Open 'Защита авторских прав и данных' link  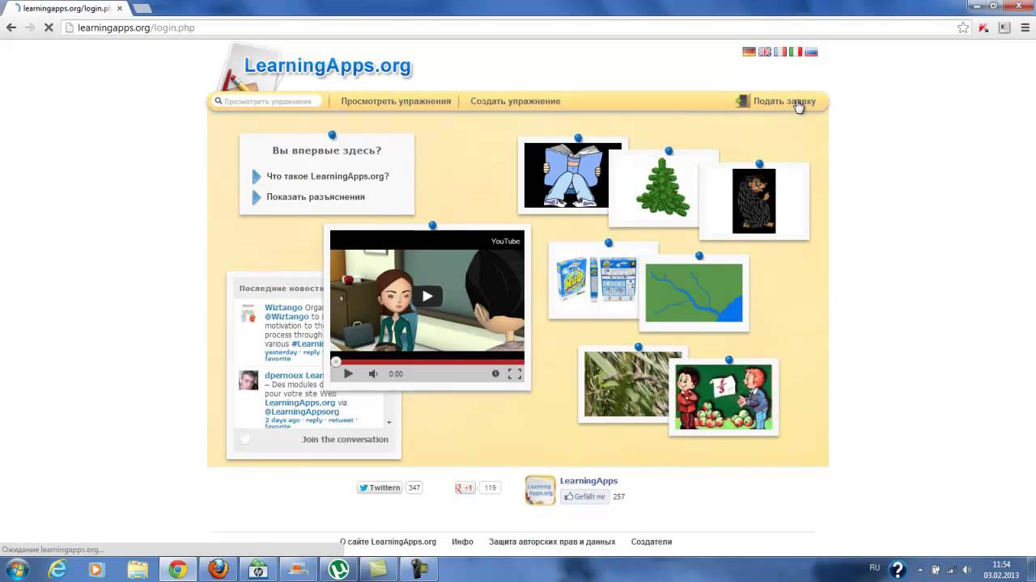(552, 542)
